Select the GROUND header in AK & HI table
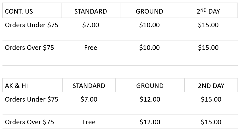 coord(150,86)
